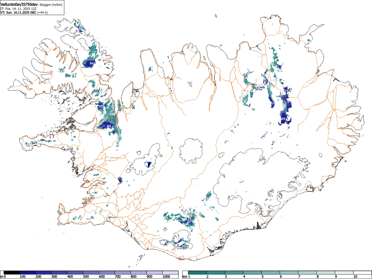The width and height of the screenshot is (372, 279).
Task: Click the 'km' unit label of right legend
Action: pyautogui.click(x=185, y=276)
